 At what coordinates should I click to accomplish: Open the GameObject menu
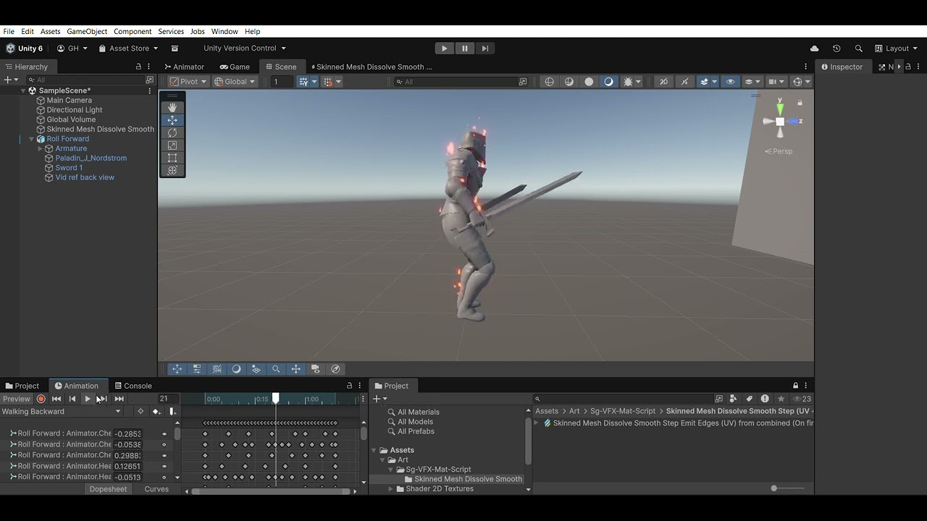tap(87, 31)
